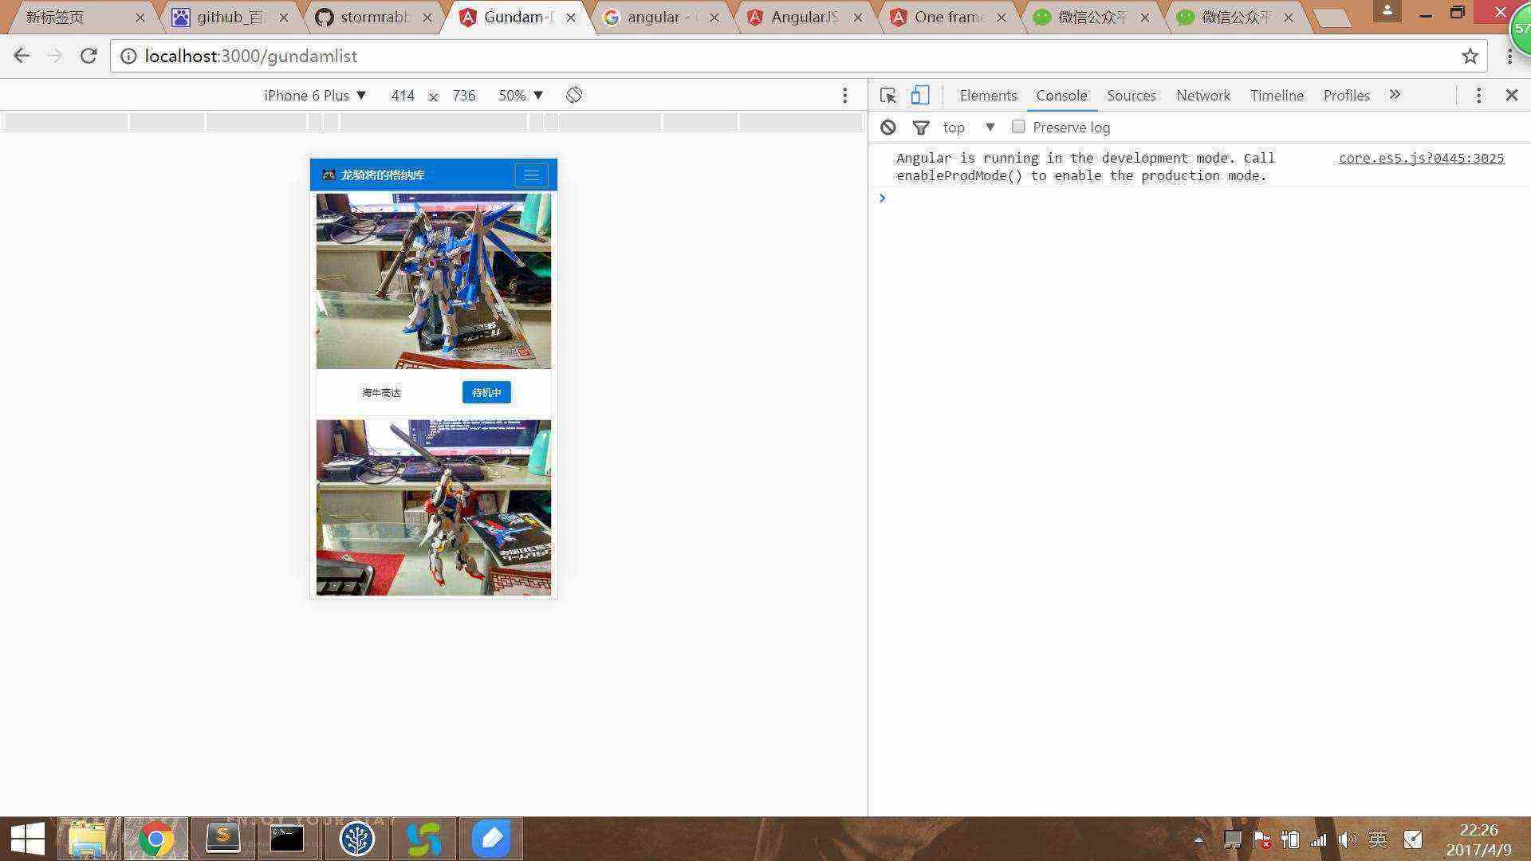This screenshot has height=861, width=1531.
Task: Click the 龙骑柒的格纳库 header link
Action: pos(385,175)
